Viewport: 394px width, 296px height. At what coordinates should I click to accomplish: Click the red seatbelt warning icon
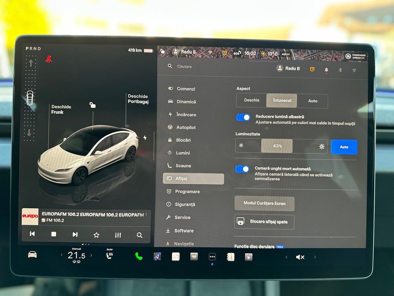coord(48,59)
